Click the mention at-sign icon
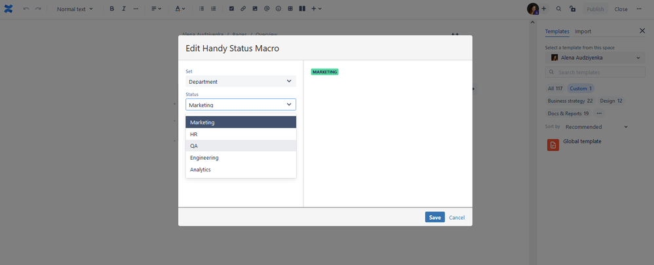This screenshot has width=654, height=265. tap(267, 9)
